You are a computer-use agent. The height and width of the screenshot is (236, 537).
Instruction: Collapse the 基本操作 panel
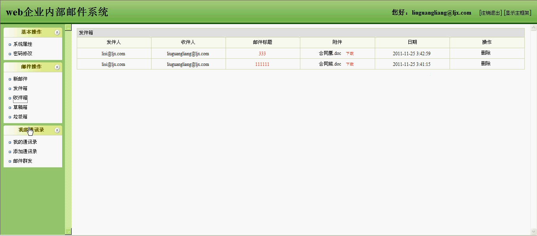point(57,32)
